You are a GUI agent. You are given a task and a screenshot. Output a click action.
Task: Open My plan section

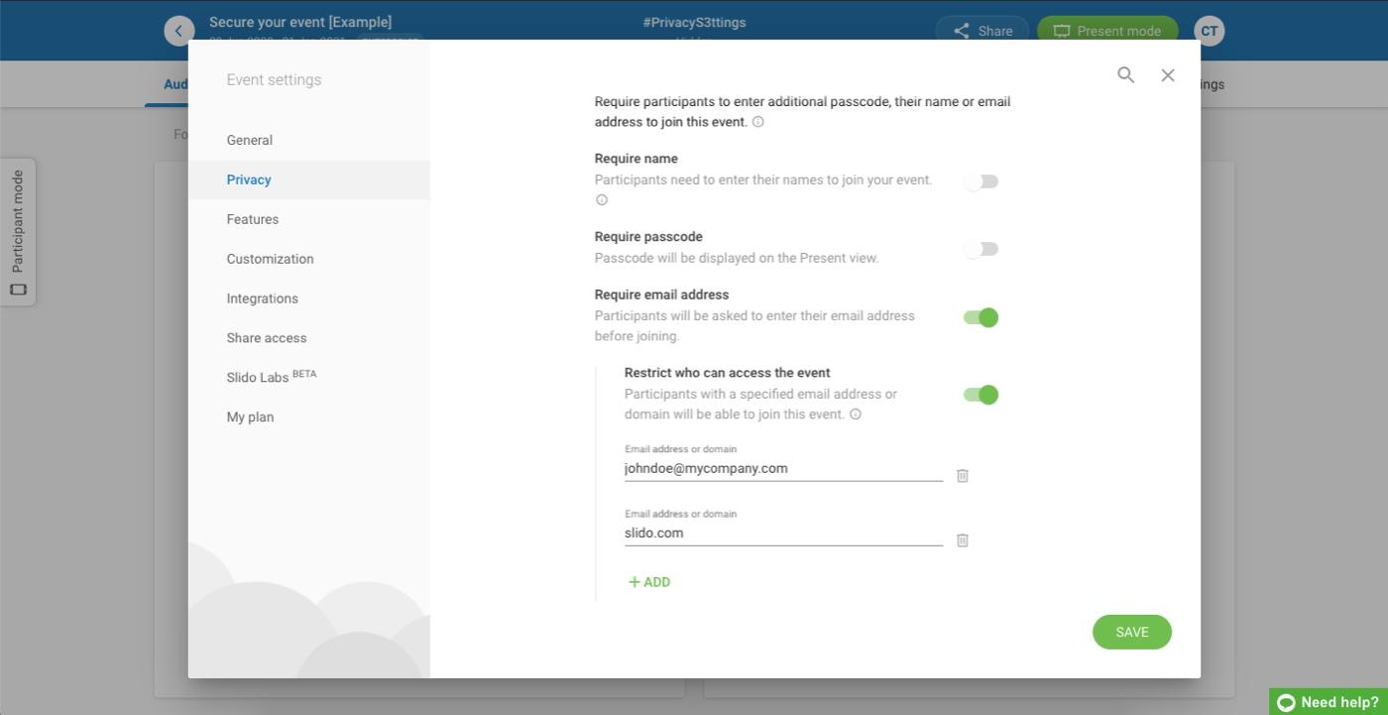pyautogui.click(x=309, y=417)
